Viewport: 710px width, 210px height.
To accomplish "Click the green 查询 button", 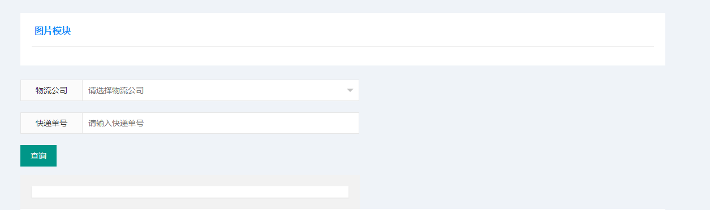I will coord(38,156).
